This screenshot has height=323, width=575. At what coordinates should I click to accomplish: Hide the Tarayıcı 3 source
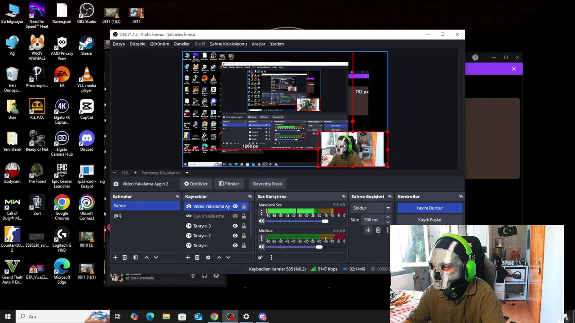[x=235, y=226]
